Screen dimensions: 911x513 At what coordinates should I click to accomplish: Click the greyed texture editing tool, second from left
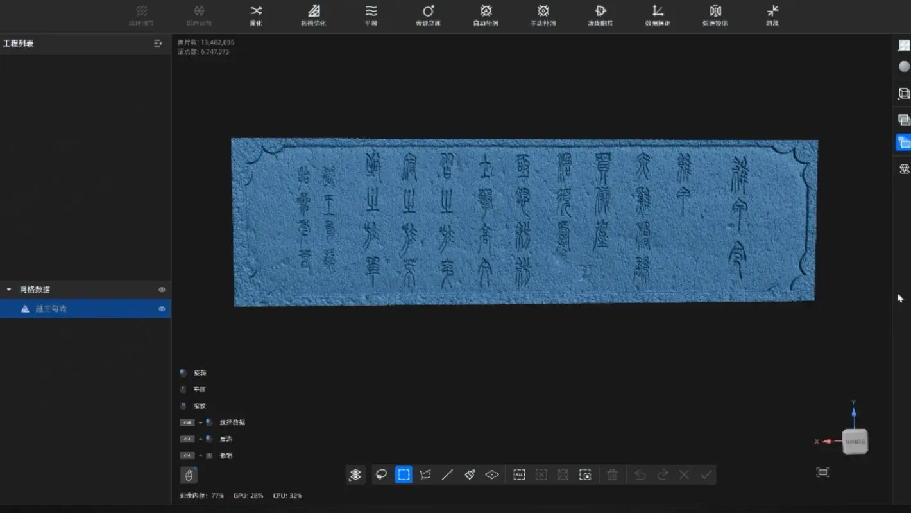[199, 15]
